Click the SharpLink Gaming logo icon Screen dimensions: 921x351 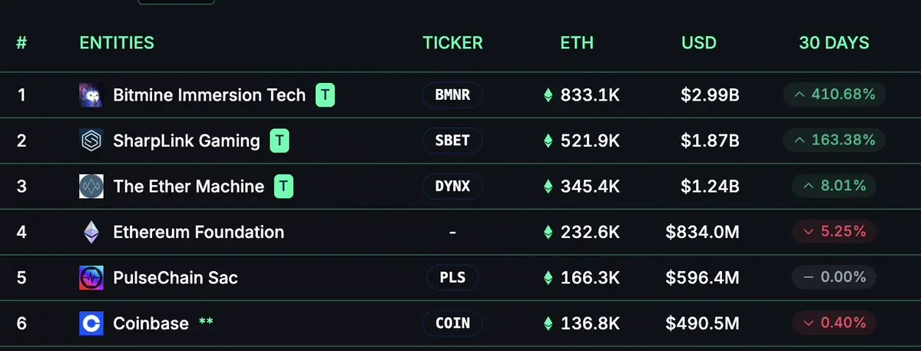click(91, 141)
